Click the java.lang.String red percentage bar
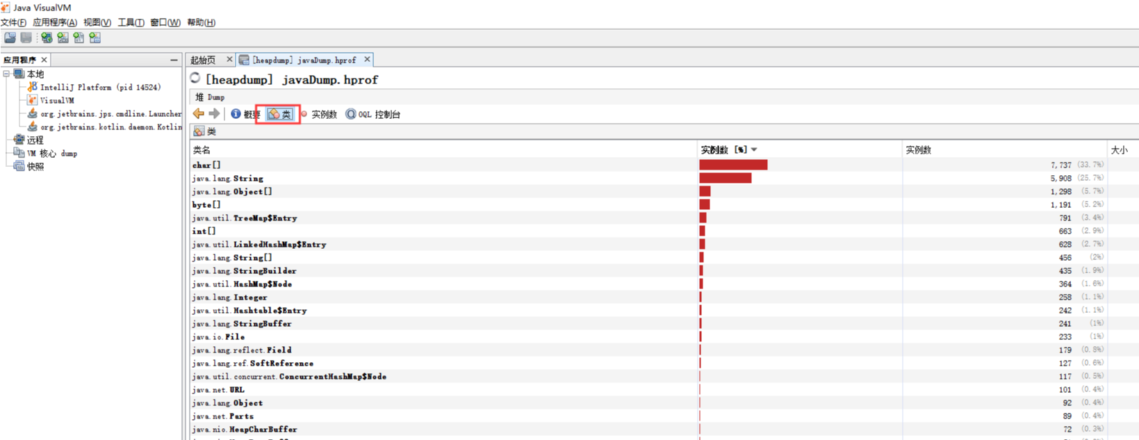The width and height of the screenshot is (1139, 440). point(726,178)
